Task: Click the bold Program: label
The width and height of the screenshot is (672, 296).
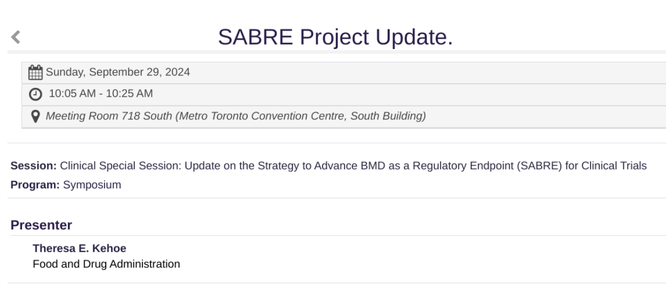Action: click(35, 185)
